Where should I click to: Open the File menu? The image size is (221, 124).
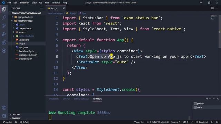9,3
